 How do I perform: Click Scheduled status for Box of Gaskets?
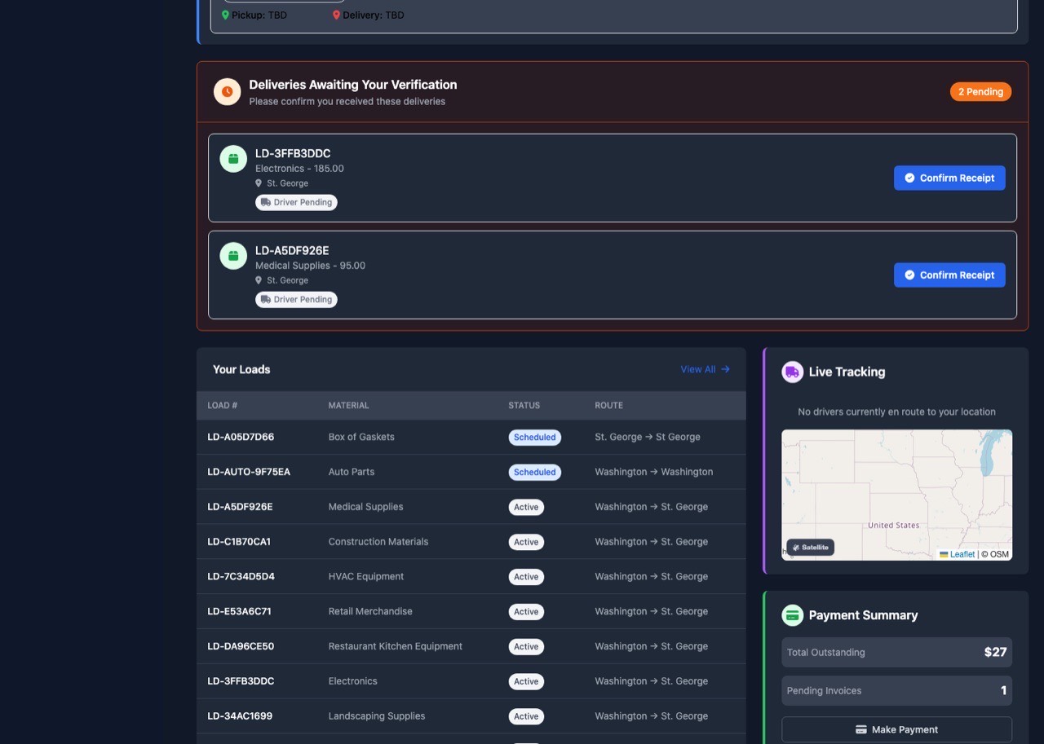(x=534, y=438)
